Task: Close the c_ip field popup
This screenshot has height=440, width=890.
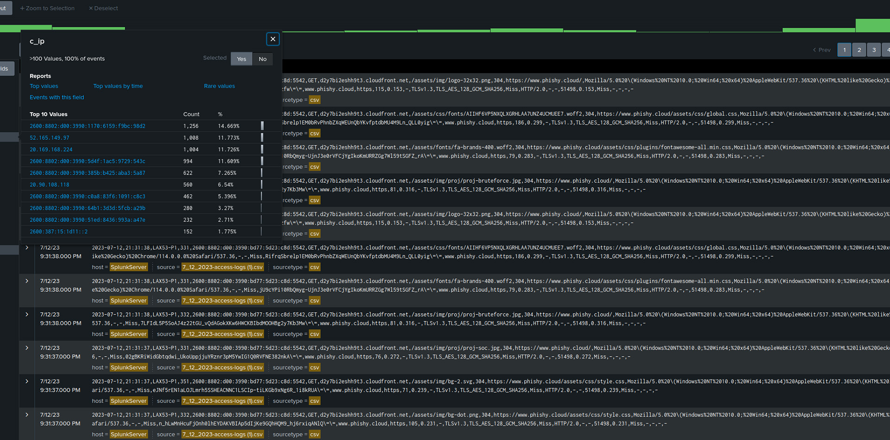Action: tap(273, 39)
